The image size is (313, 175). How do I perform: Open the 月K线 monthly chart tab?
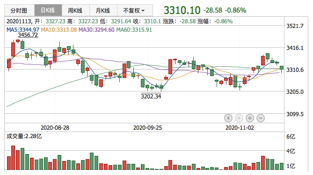pos(103,10)
